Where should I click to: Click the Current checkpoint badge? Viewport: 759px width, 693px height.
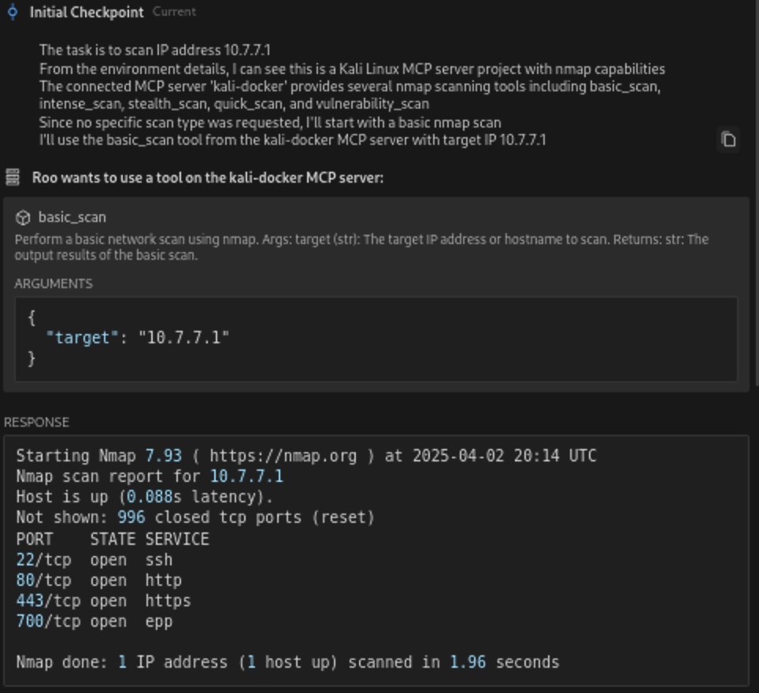coord(174,12)
